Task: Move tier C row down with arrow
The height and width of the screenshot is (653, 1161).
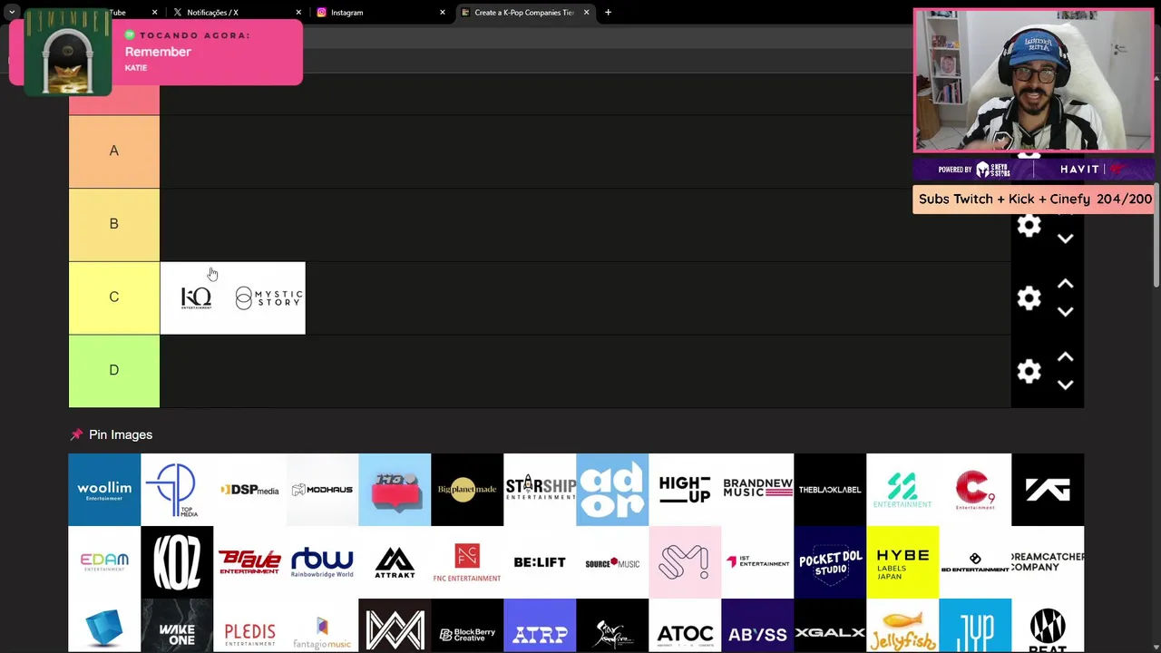Action: click(1066, 312)
